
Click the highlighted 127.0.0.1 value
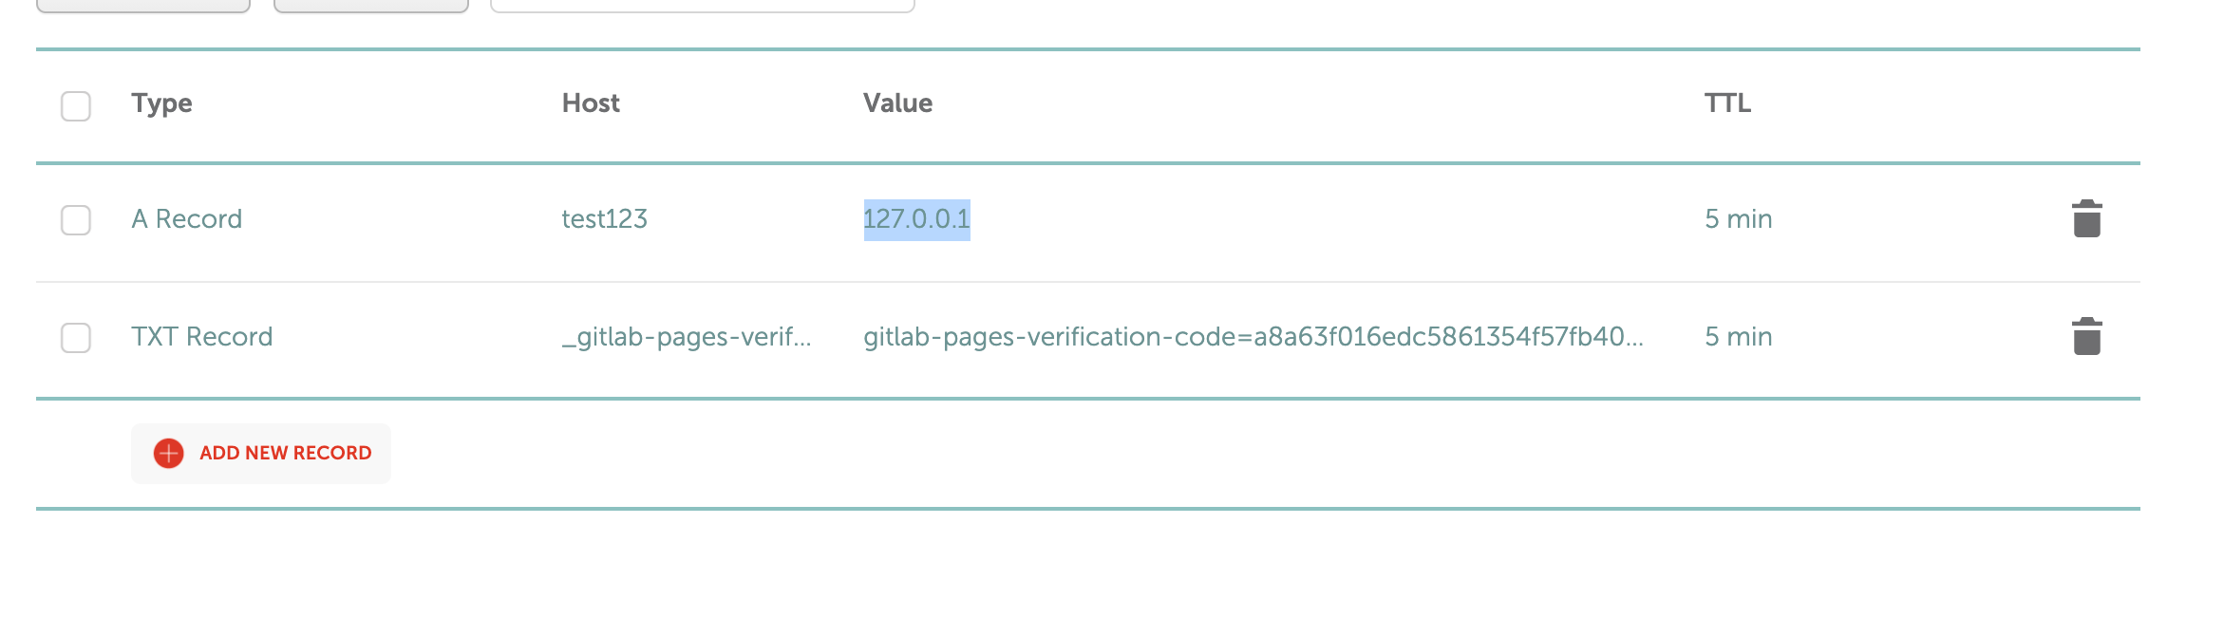click(916, 219)
